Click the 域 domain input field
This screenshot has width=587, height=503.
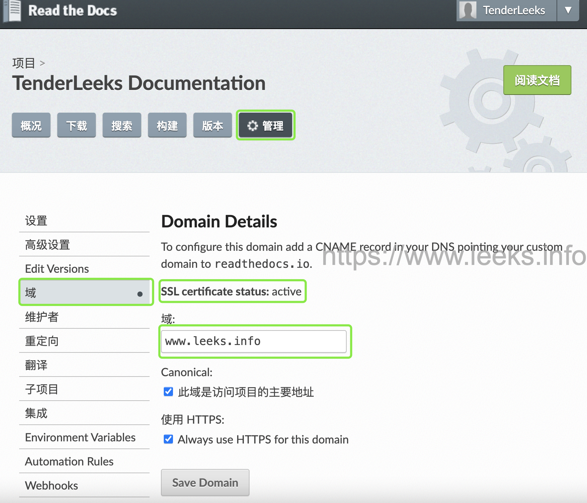tap(254, 341)
